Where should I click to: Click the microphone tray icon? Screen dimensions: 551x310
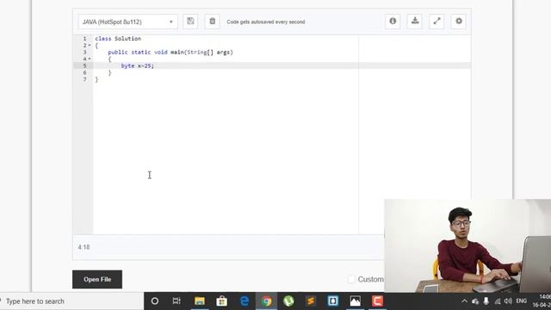pos(486,301)
